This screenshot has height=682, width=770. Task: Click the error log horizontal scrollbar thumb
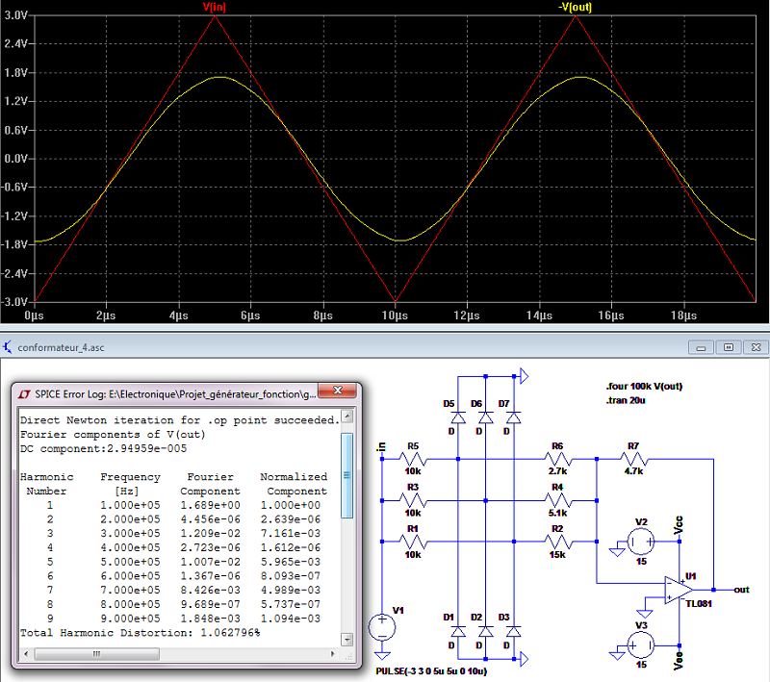[97, 654]
